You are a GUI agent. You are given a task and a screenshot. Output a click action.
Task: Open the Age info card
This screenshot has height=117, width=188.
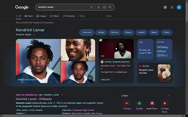point(145,49)
